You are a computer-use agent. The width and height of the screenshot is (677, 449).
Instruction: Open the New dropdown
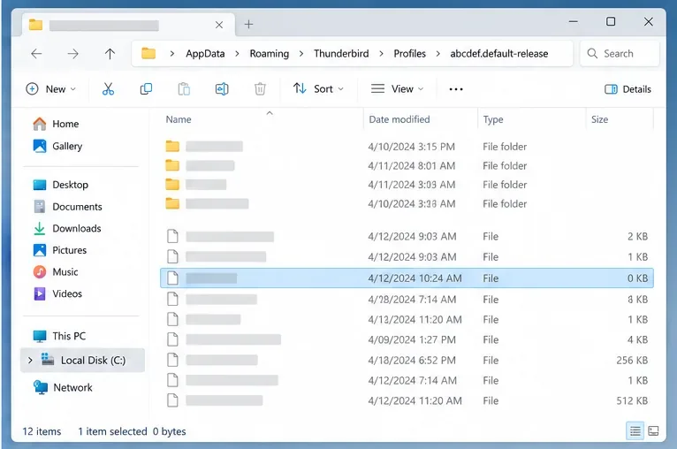[51, 89]
